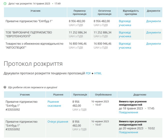Viewport: 164px width, 140px height.
Task: Open Елітбуд-1 'Відповіді учасника' link
Action: [x=125, y=23]
